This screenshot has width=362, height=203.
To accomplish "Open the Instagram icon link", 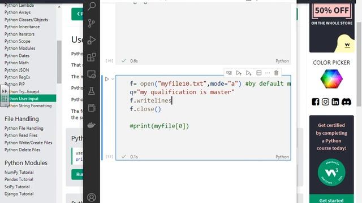I will [325, 101].
